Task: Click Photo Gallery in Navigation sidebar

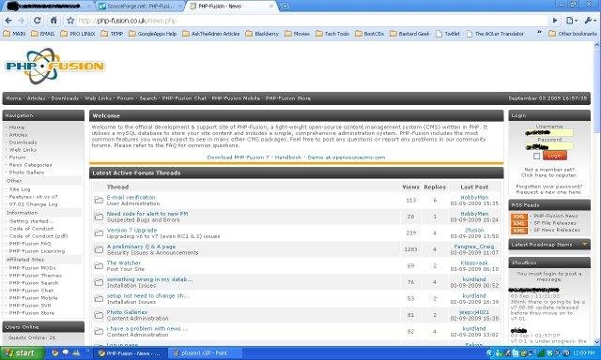Action: pos(26,172)
